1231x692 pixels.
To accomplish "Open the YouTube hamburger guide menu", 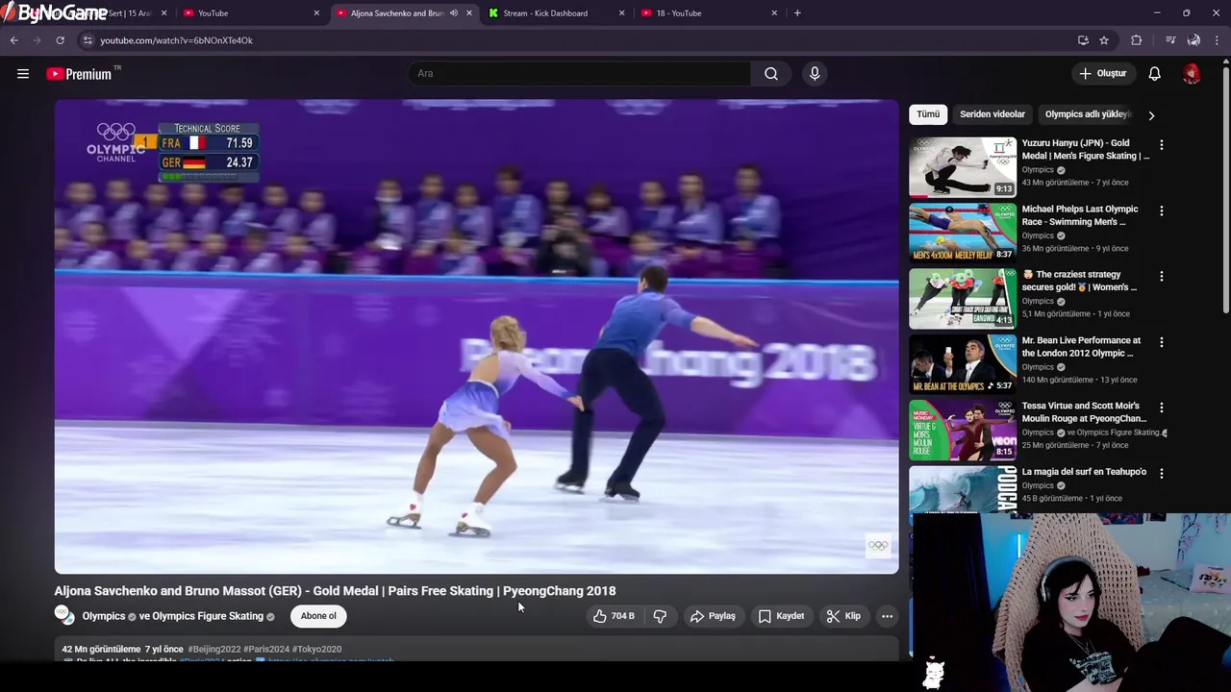I will [23, 74].
